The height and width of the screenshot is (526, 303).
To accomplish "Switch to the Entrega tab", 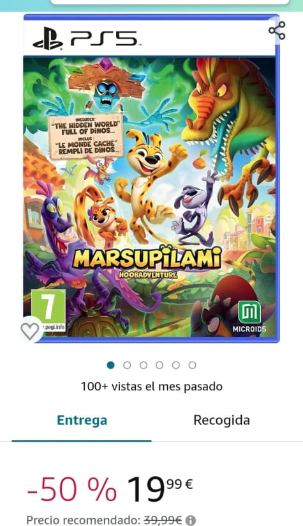I will [x=82, y=420].
